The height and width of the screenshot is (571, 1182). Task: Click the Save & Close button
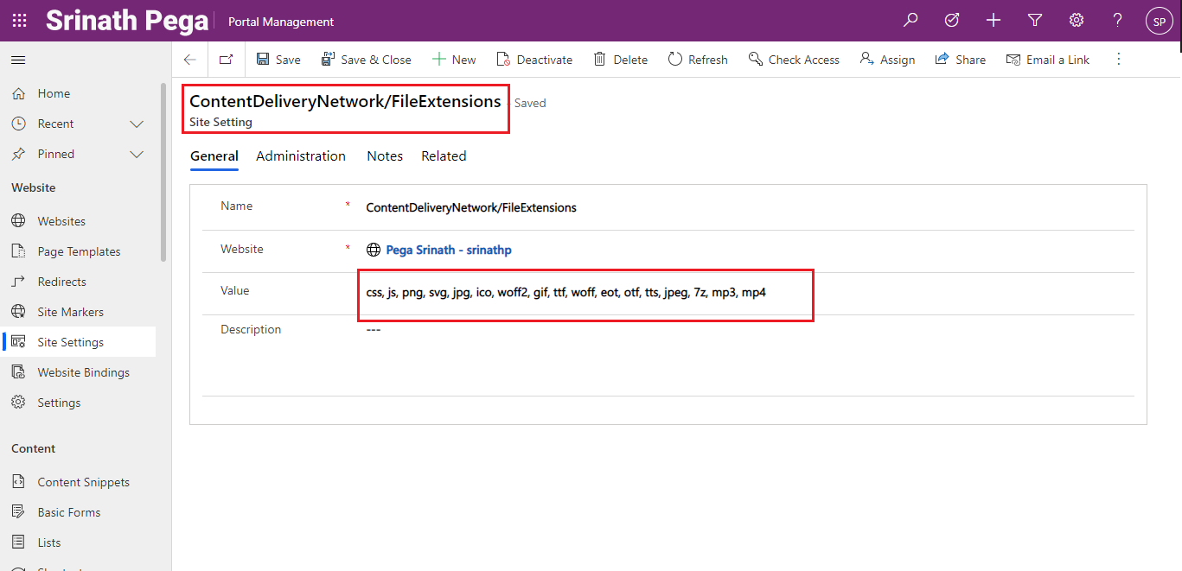pos(366,60)
